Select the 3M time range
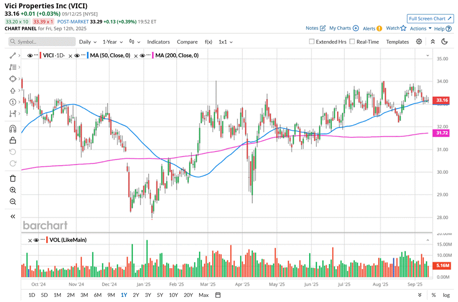 pyautogui.click(x=84, y=295)
